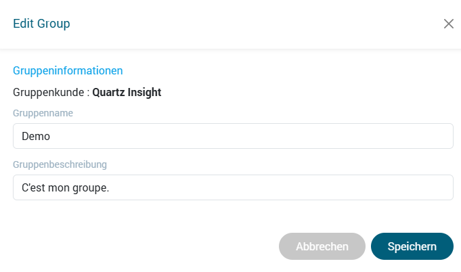Click the Edit Group dialog title
The width and height of the screenshot is (461, 272).
tap(41, 24)
